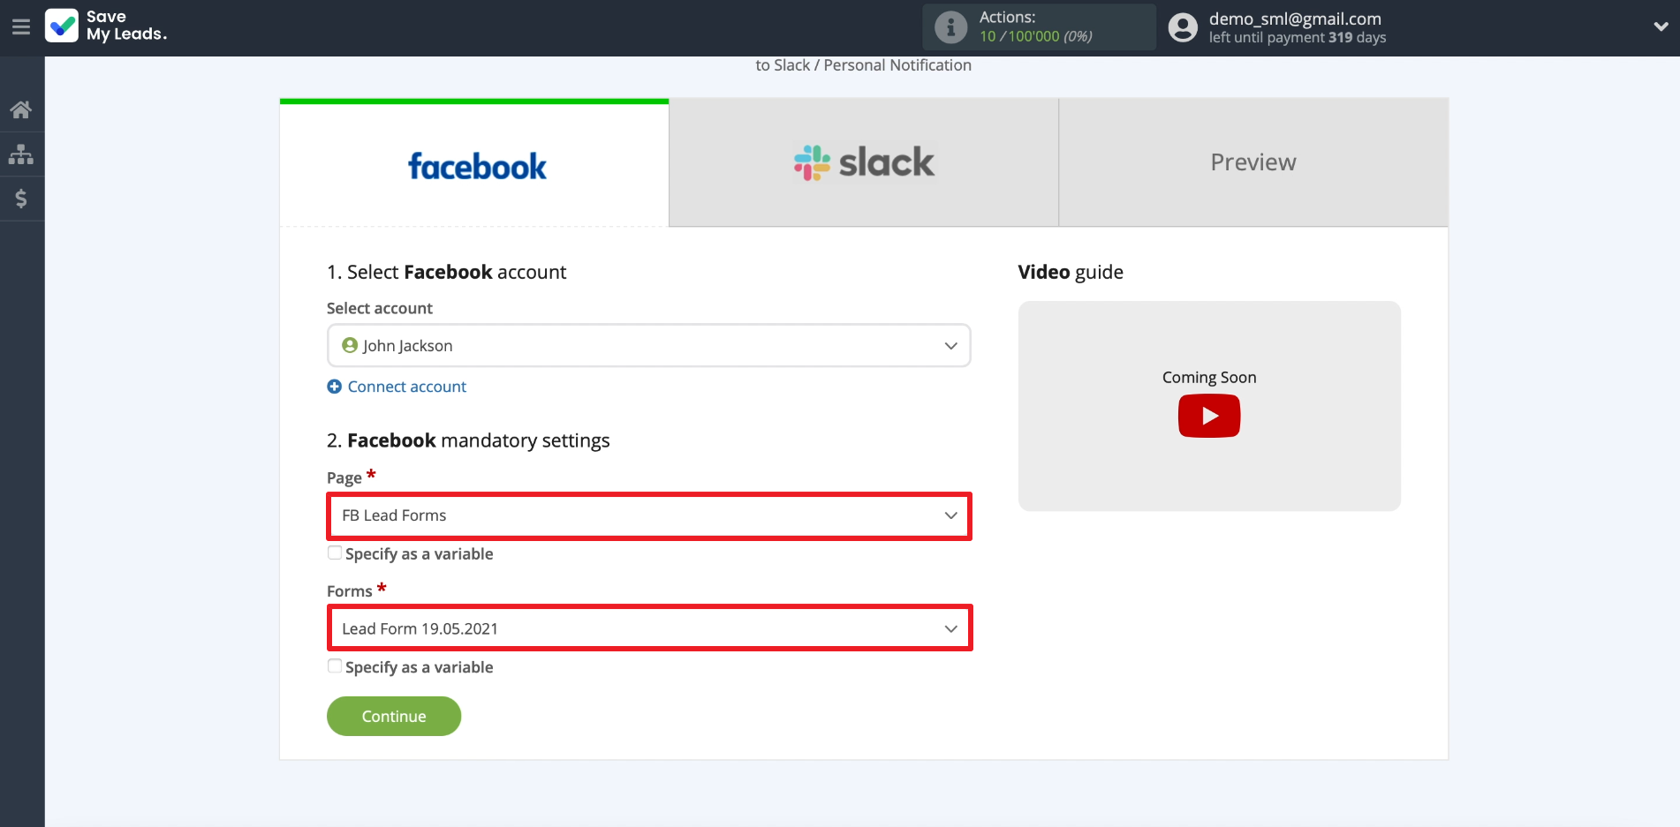Expand the account menu chevron at top right
1680x827 pixels.
point(1661,26)
